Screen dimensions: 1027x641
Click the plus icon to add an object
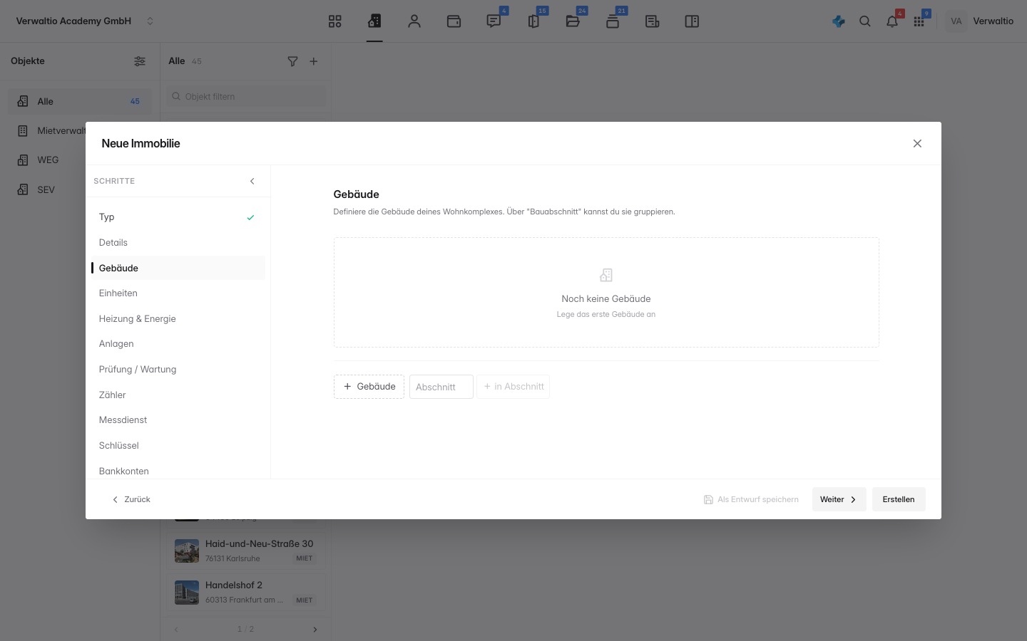point(314,61)
